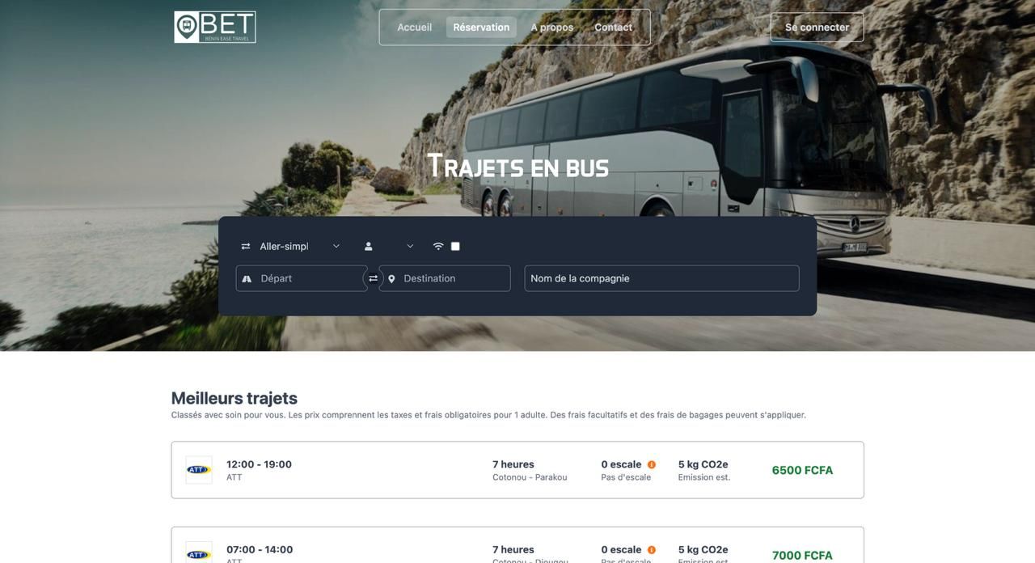Image resolution: width=1035 pixels, height=563 pixels.
Task: Click the location pin icon in the Destination field
Action: [x=391, y=278]
